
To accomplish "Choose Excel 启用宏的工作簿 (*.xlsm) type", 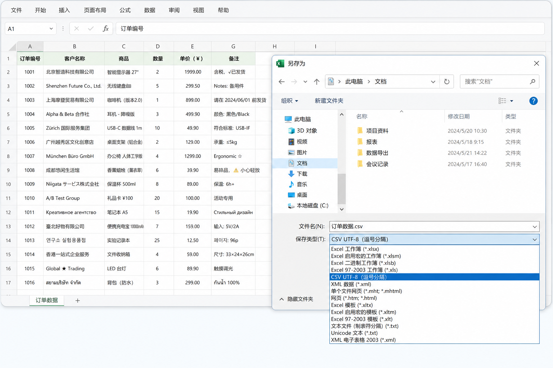I will tap(434, 256).
